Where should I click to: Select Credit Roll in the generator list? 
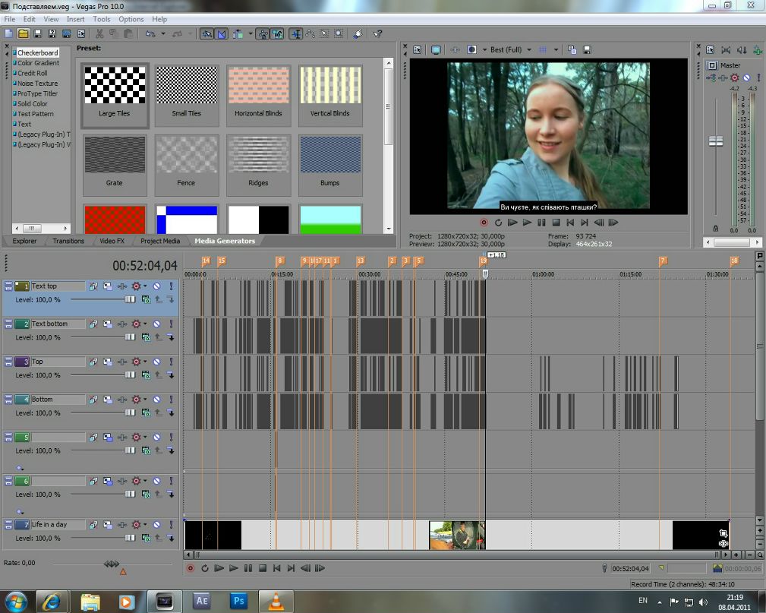pos(32,74)
